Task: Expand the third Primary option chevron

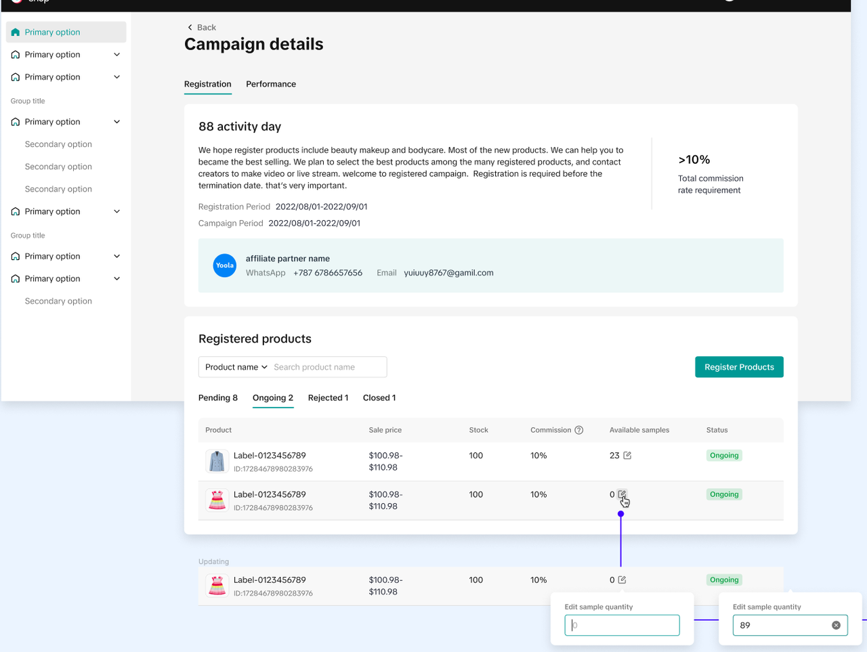Action: click(117, 77)
